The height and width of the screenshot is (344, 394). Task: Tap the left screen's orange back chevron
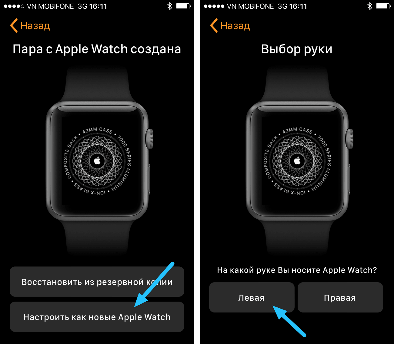pyautogui.click(x=14, y=25)
